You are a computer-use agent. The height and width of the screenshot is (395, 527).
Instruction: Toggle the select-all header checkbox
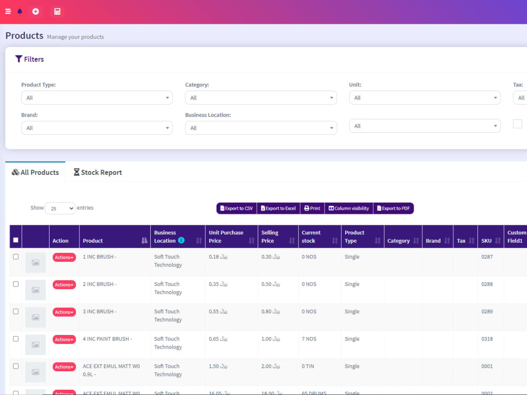click(16, 240)
